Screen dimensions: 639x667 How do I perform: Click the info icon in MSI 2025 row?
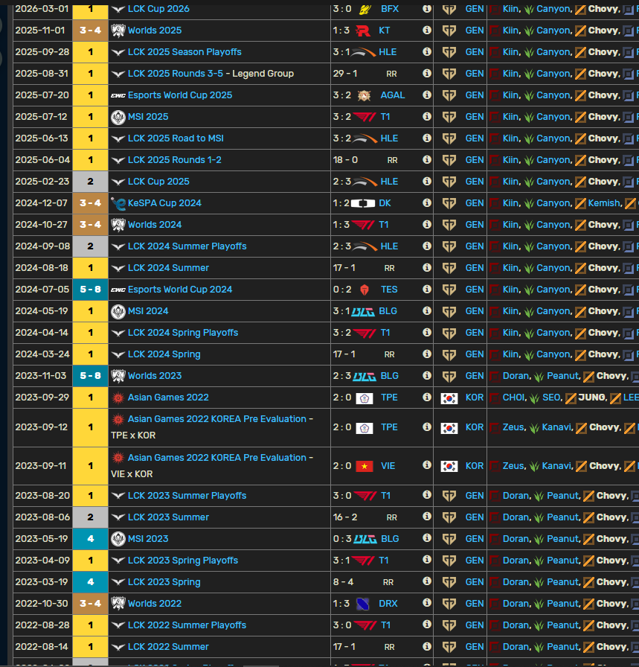pyautogui.click(x=427, y=117)
